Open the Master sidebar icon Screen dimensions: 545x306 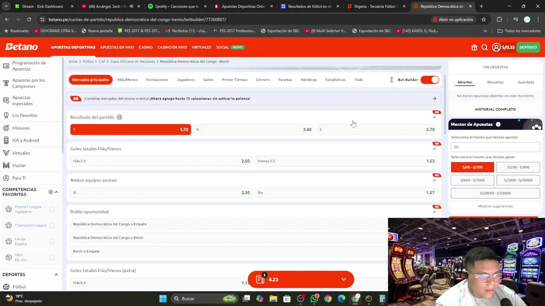tap(6, 165)
